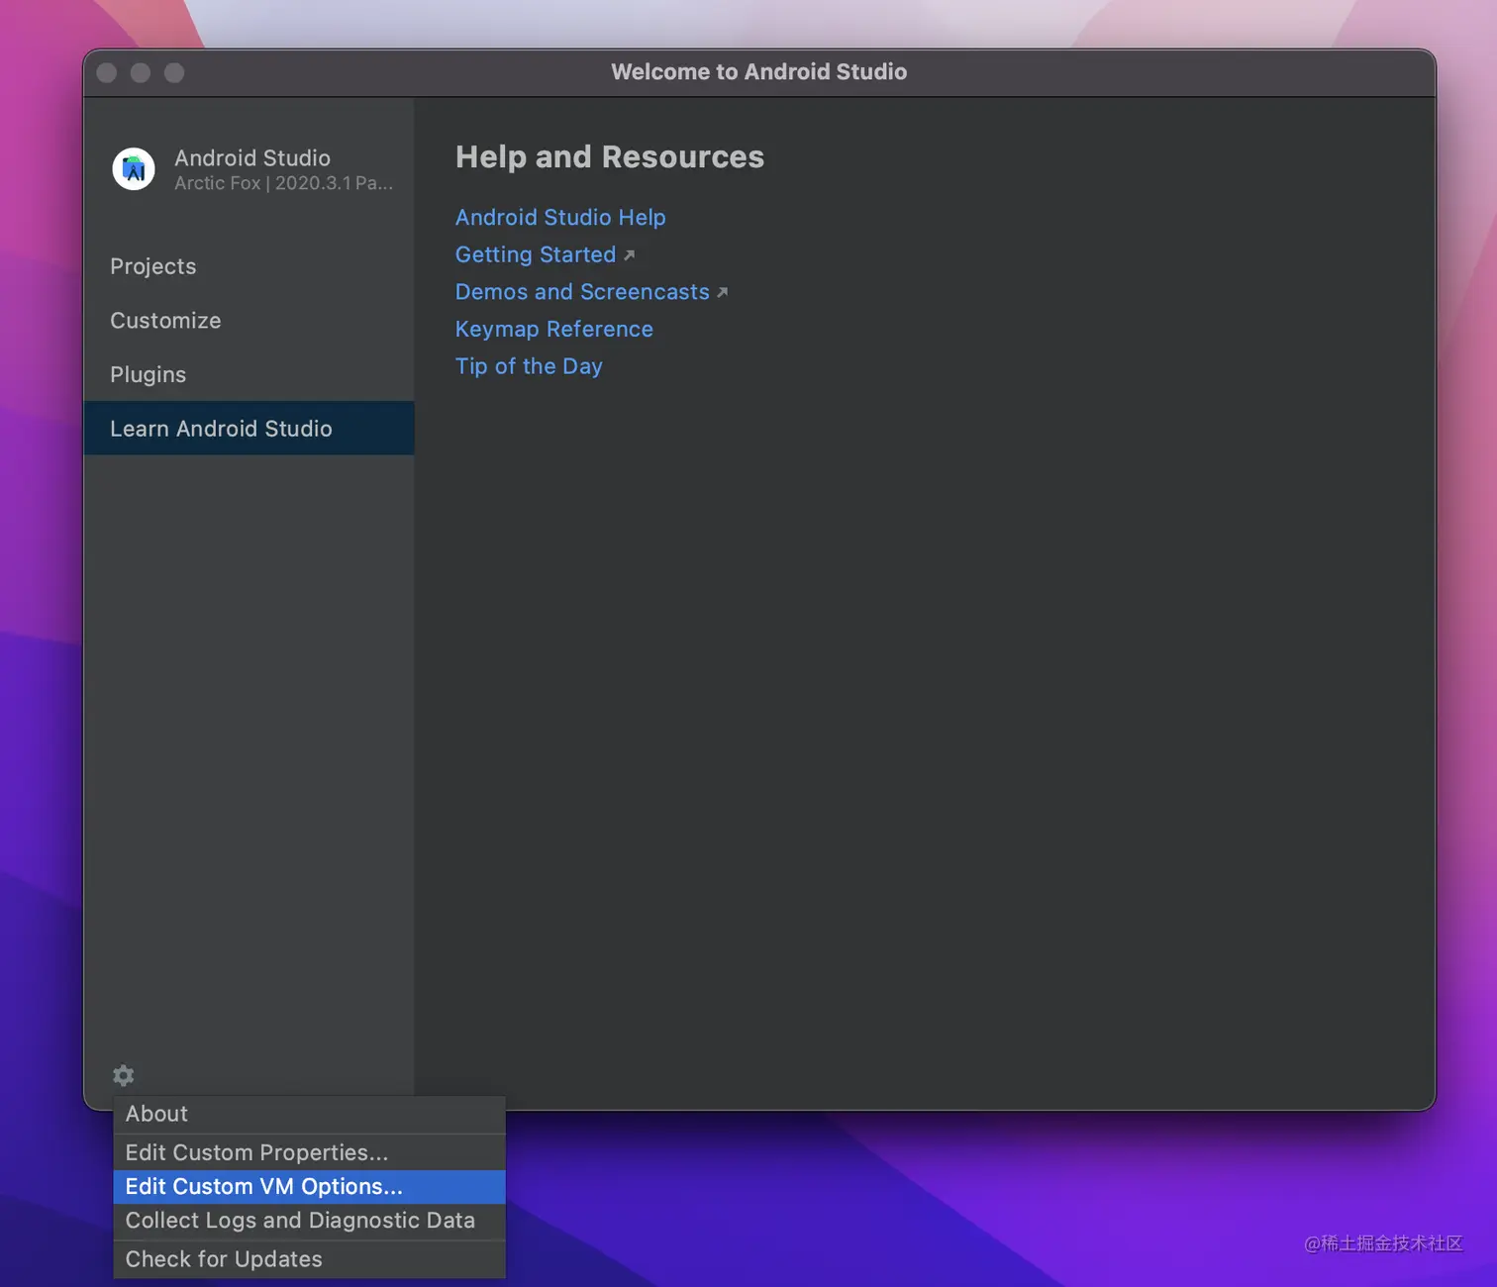1497x1287 pixels.
Task: Open the Keymap Reference link
Action: (x=554, y=329)
